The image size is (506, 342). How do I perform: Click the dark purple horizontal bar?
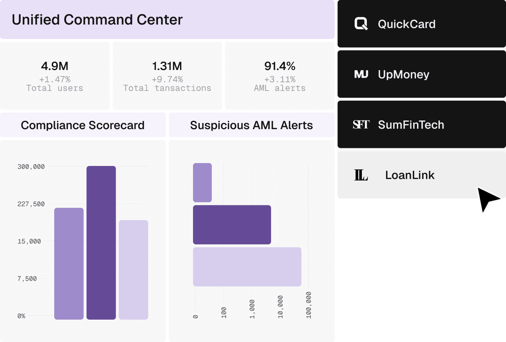pyautogui.click(x=232, y=225)
